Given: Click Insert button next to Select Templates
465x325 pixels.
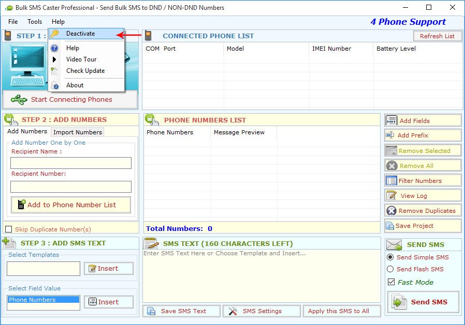Looking at the screenshot, I should [x=109, y=269].
